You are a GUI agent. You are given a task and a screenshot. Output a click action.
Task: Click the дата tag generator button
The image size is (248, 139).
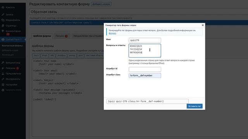(81, 56)
